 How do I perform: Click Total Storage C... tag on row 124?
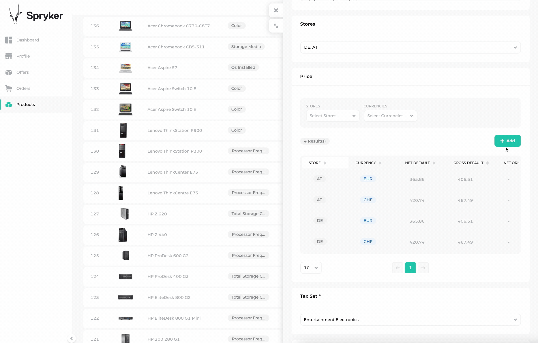pos(248,276)
